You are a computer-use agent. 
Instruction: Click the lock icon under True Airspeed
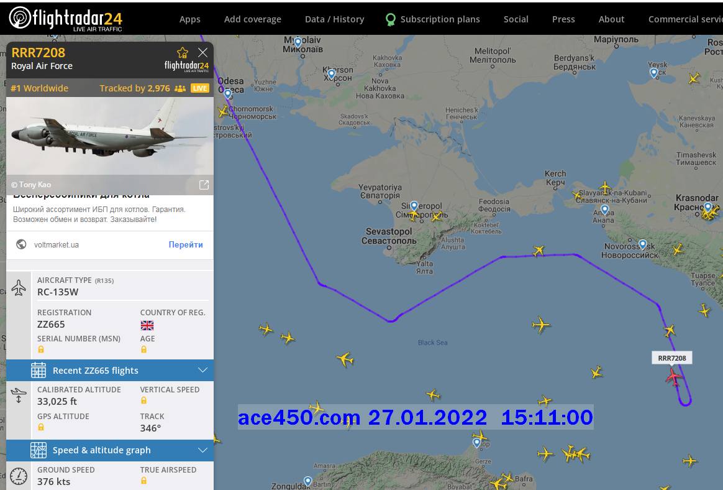(x=144, y=481)
